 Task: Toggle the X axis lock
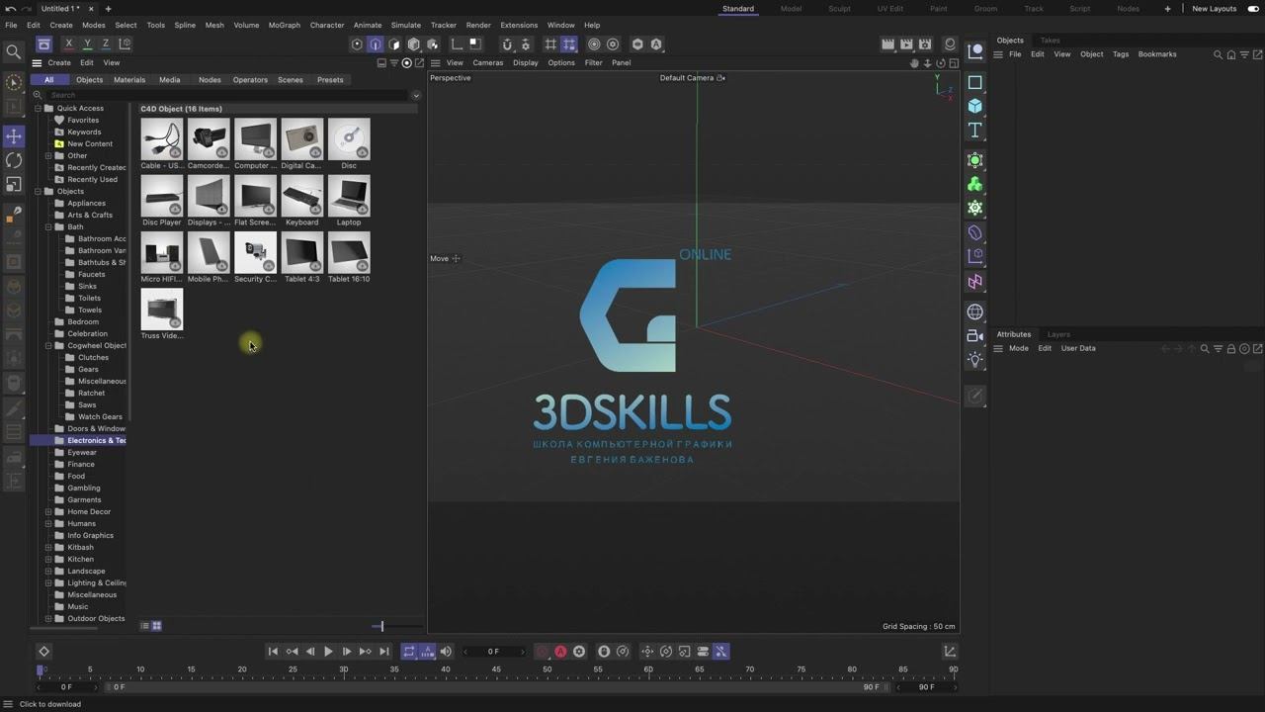tap(68, 44)
